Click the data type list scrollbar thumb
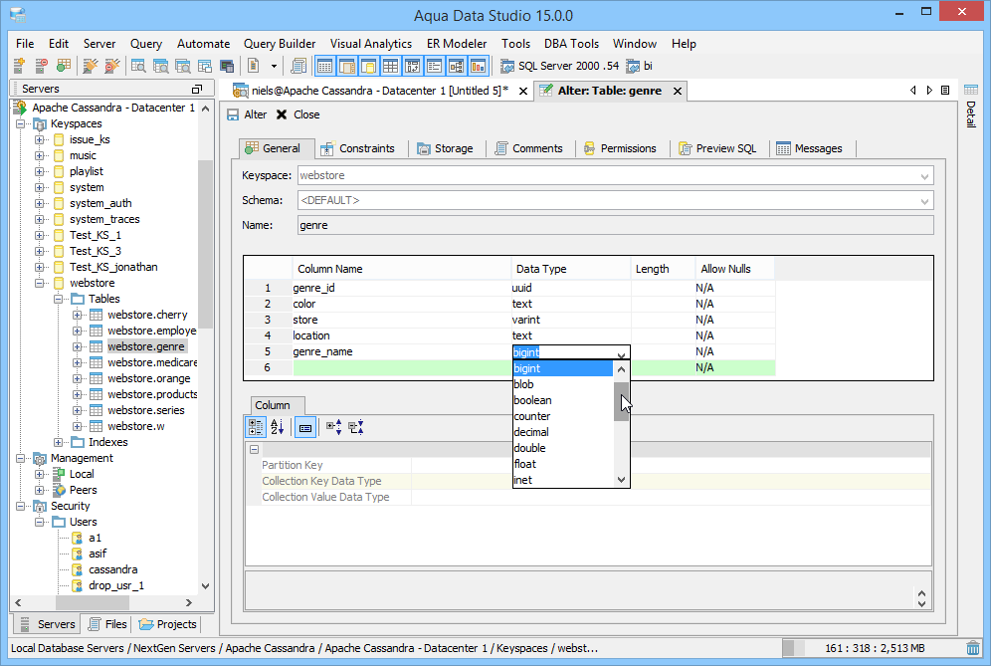 pyautogui.click(x=621, y=401)
